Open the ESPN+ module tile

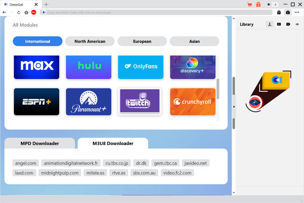[x=36, y=102]
